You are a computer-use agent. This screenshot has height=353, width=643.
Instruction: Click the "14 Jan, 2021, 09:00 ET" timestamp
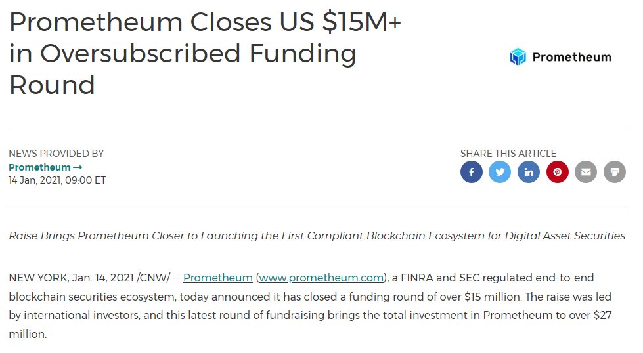click(x=57, y=180)
